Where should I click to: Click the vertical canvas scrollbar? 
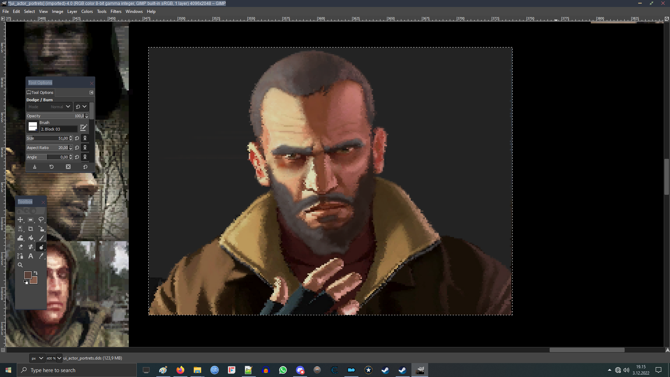click(x=667, y=177)
